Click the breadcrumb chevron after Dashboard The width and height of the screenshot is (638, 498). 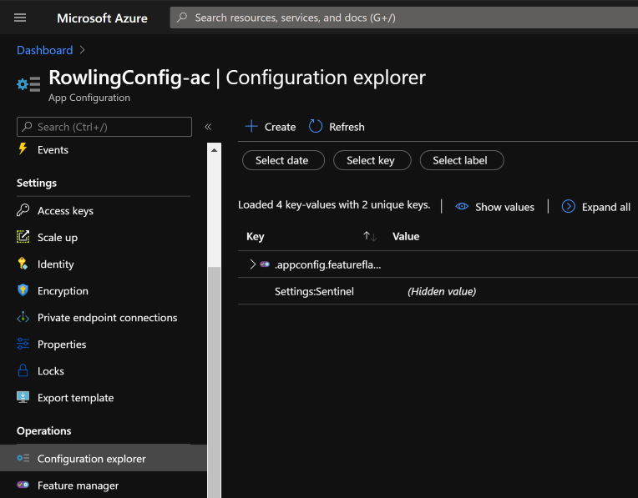click(x=82, y=49)
